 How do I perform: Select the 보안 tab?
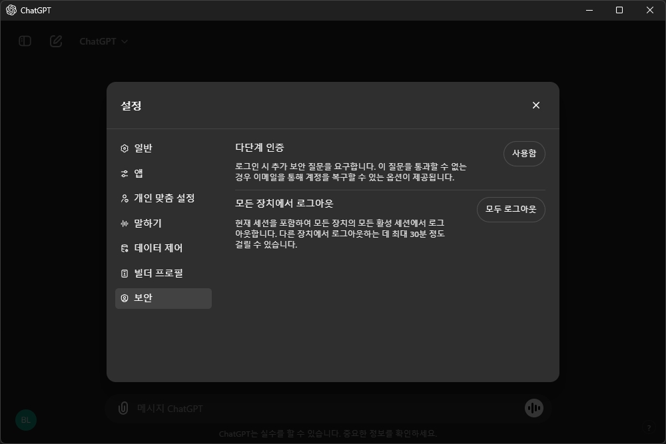coord(164,298)
